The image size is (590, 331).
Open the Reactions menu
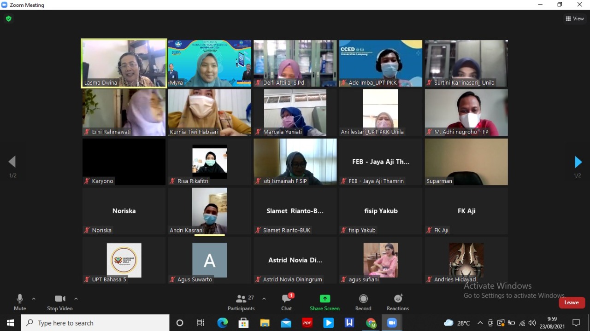[398, 302]
